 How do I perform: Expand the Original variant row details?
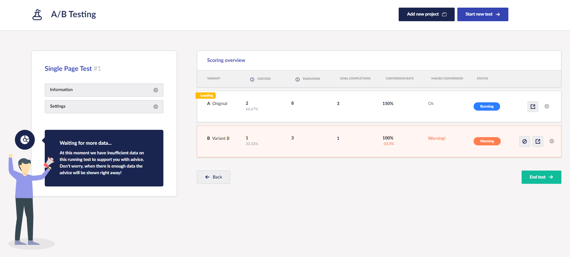(x=547, y=106)
